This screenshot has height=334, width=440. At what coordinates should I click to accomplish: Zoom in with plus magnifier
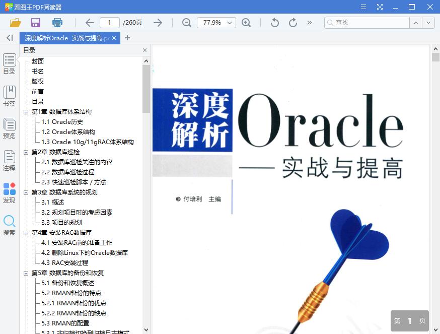click(x=246, y=23)
